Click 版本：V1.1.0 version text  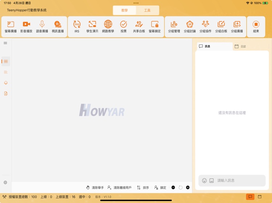(x=103, y=197)
